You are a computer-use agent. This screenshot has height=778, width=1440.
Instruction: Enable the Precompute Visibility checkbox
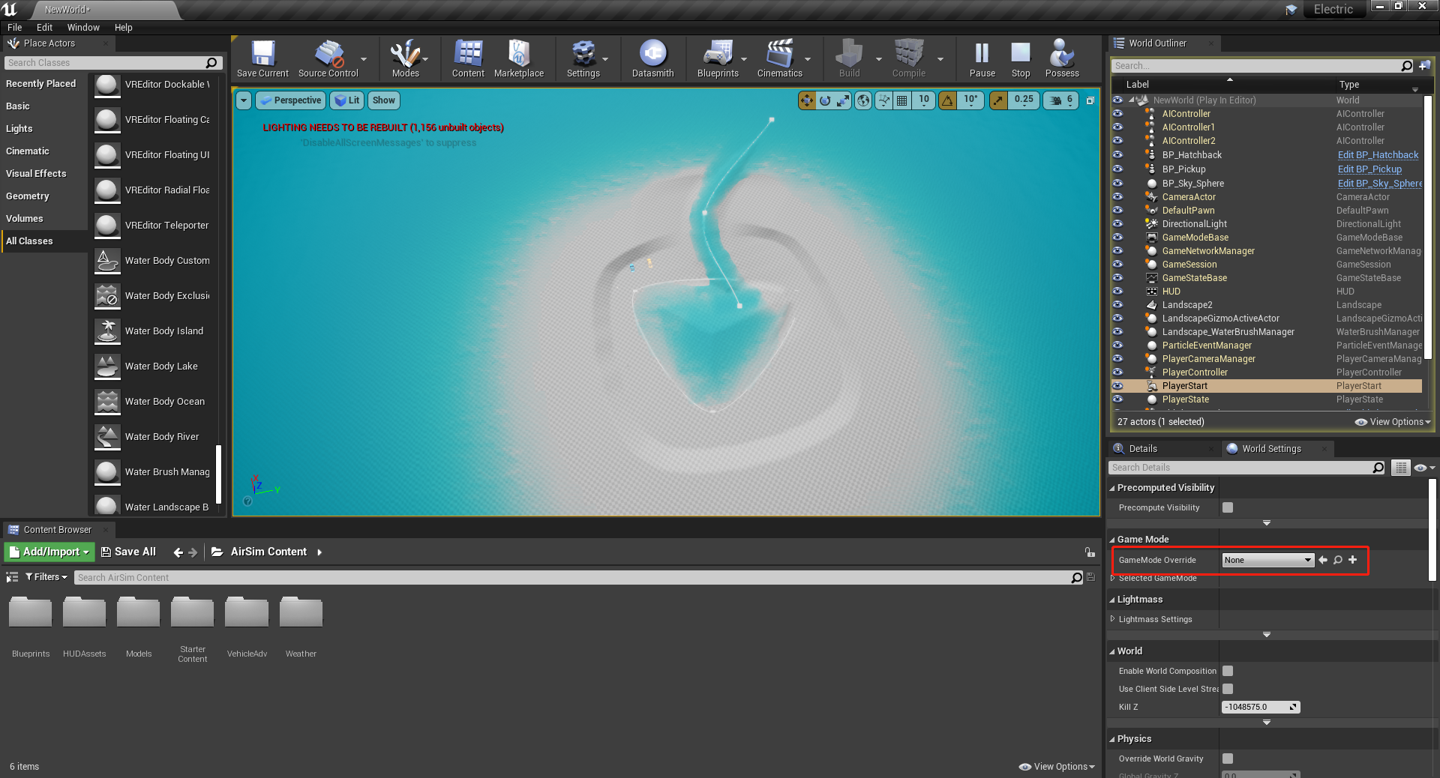click(x=1228, y=507)
